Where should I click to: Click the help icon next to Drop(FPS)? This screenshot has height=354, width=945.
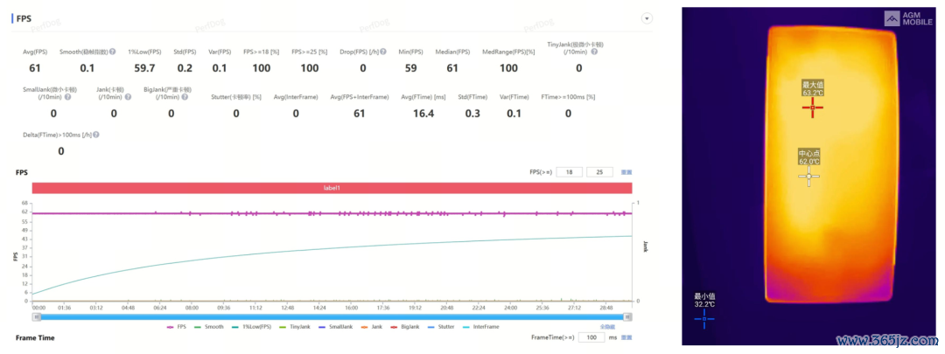(x=383, y=52)
